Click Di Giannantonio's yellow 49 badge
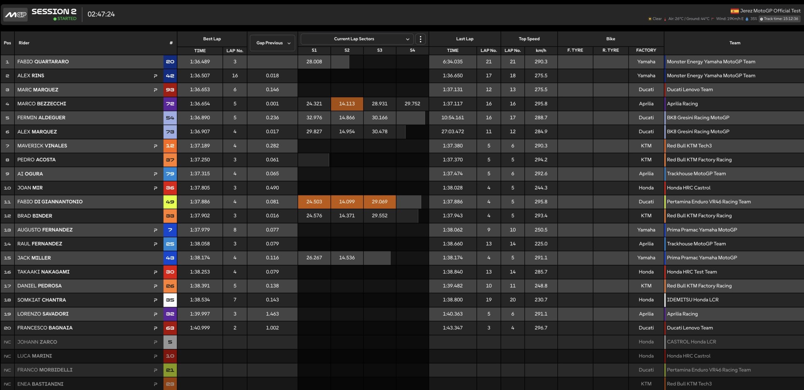This screenshot has width=804, height=390. 170,202
